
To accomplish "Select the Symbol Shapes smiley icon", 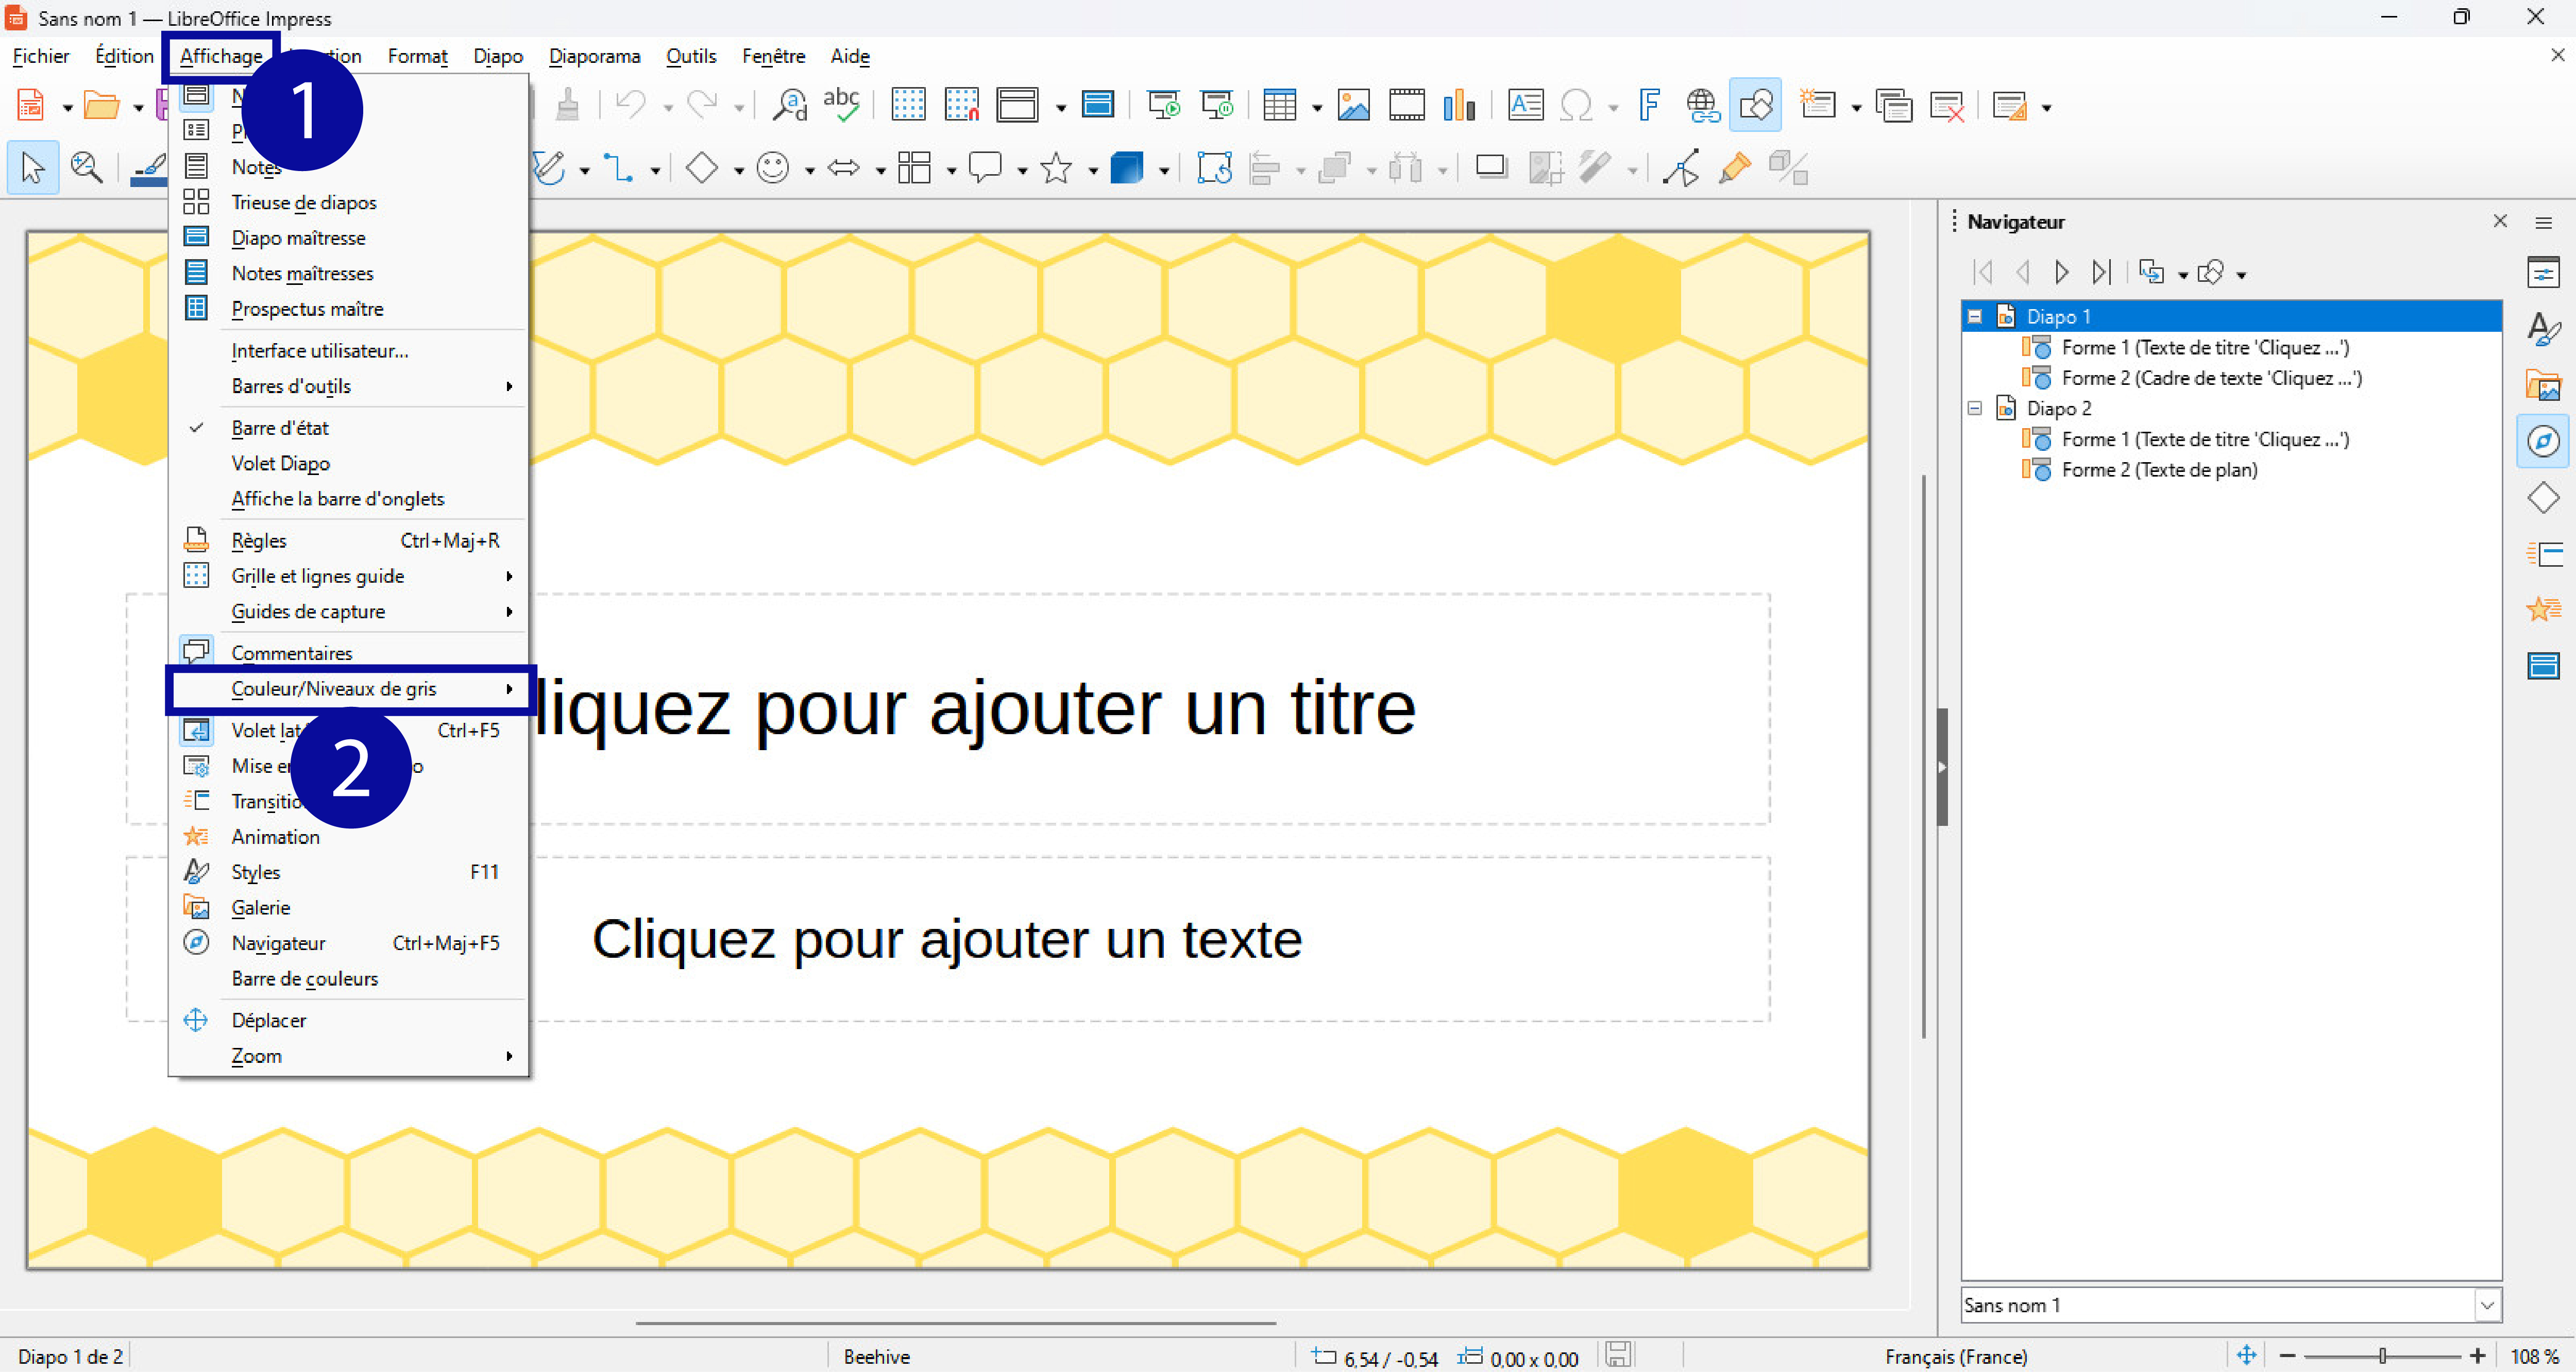I will tap(773, 168).
